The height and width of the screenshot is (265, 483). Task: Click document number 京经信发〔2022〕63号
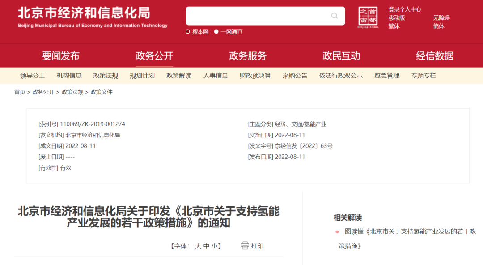point(304,146)
